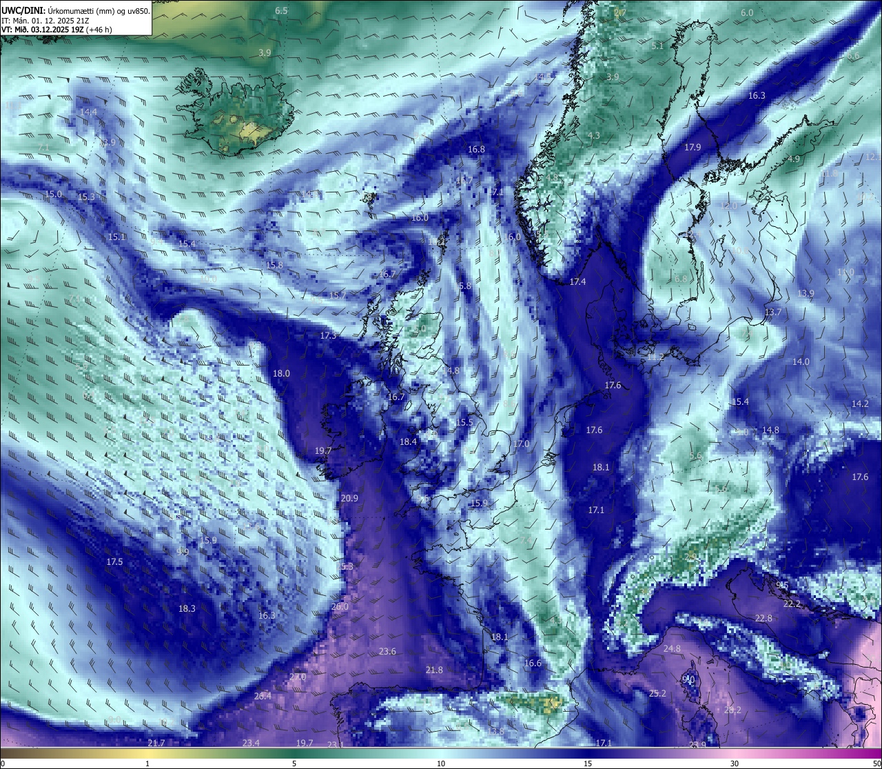This screenshot has height=769, width=882.
Task: Select the 13.7 value label
Action: pos(773,312)
